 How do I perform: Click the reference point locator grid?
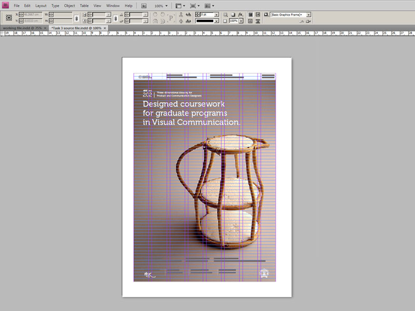point(9,18)
